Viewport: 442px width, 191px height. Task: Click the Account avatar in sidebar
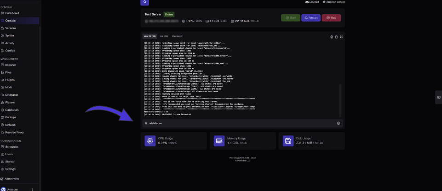pyautogui.click(x=3, y=189)
